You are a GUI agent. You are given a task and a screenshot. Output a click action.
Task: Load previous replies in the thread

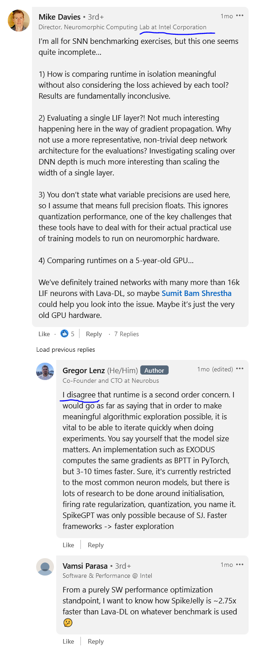66,349
